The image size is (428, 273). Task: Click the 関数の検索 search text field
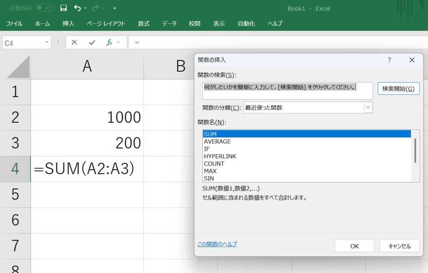click(287, 91)
